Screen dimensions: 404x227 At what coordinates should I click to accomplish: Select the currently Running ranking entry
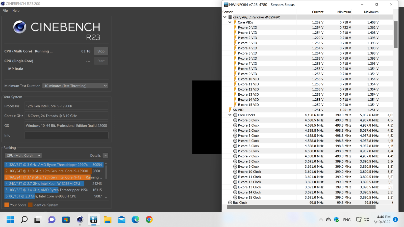click(54, 177)
